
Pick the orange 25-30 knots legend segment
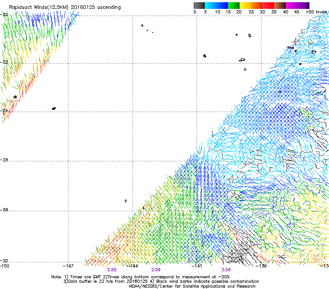pos(257,5)
